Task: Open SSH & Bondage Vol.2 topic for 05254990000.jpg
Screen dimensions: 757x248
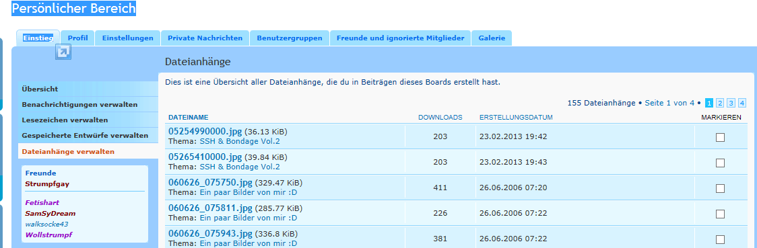Action: (240, 142)
